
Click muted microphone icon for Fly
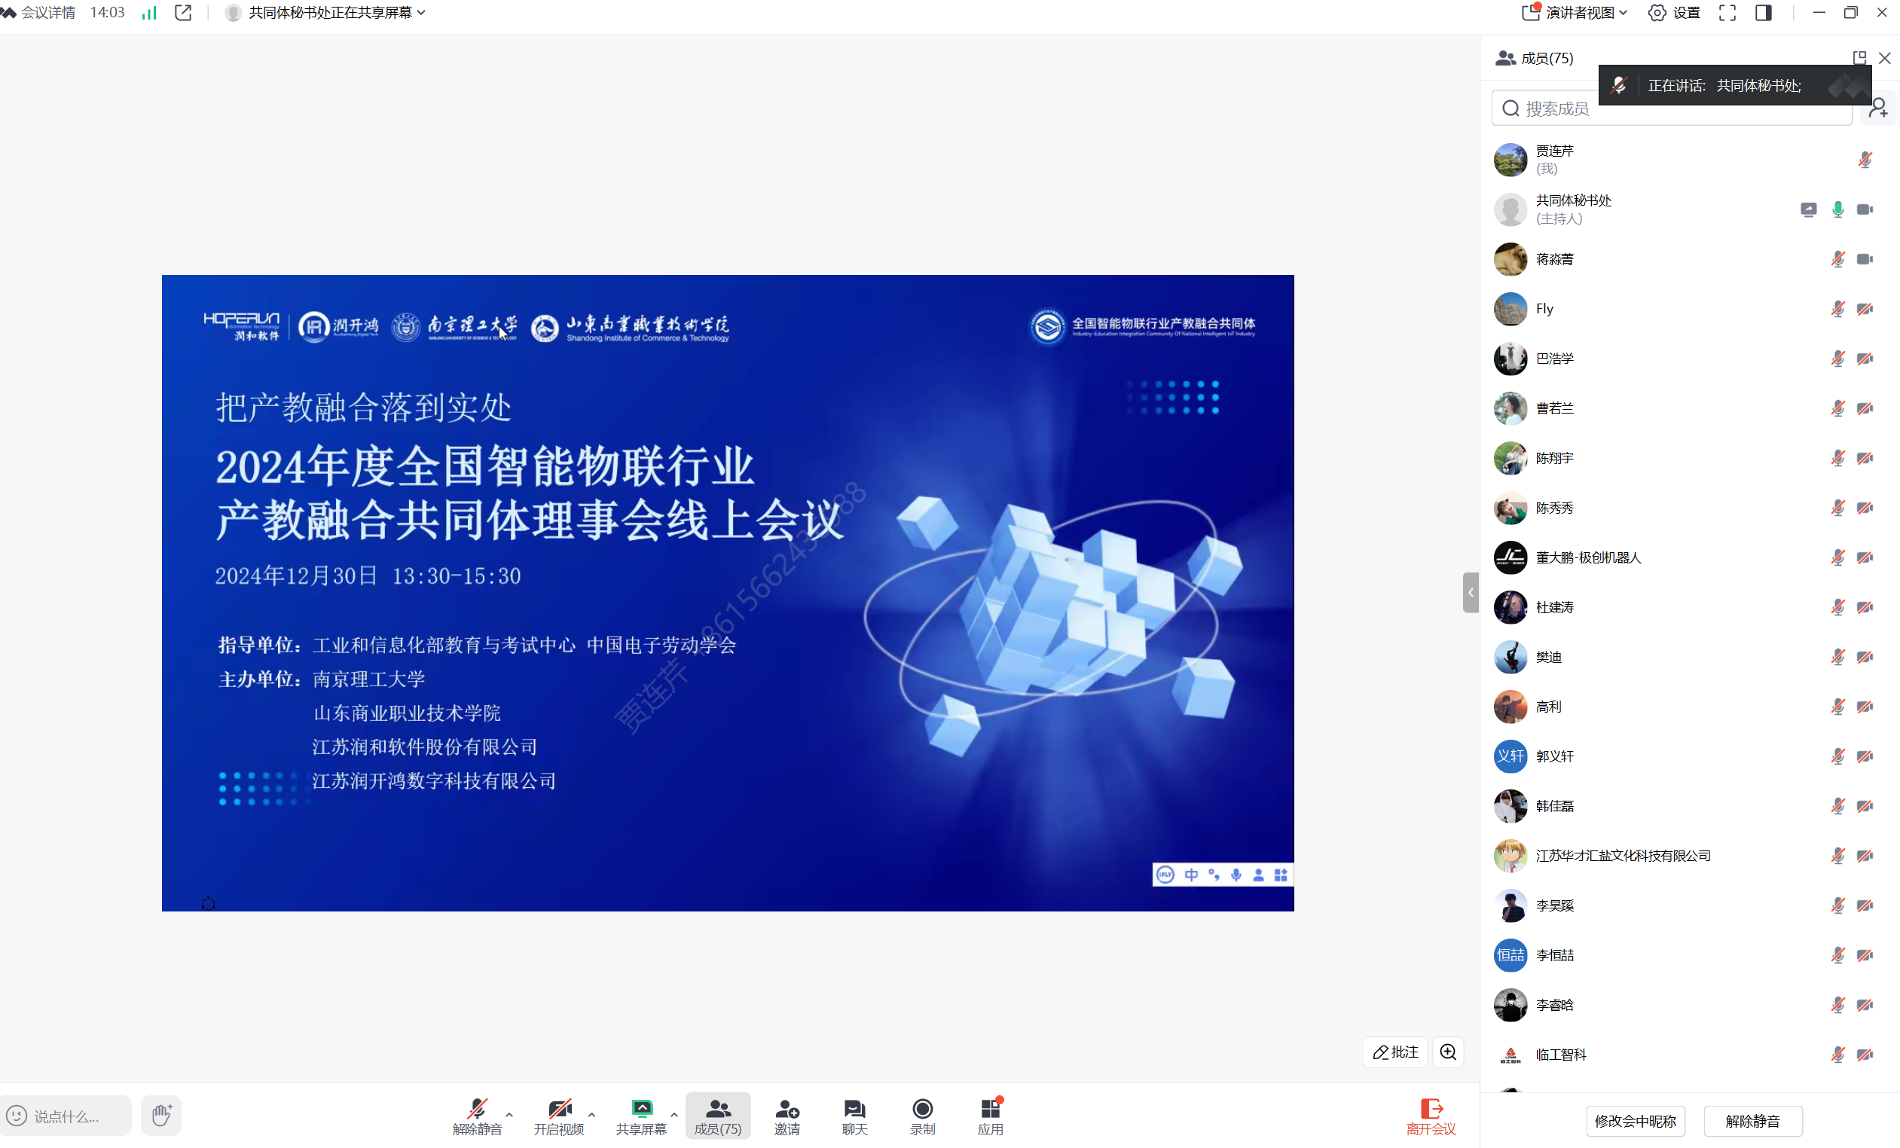pos(1838,309)
